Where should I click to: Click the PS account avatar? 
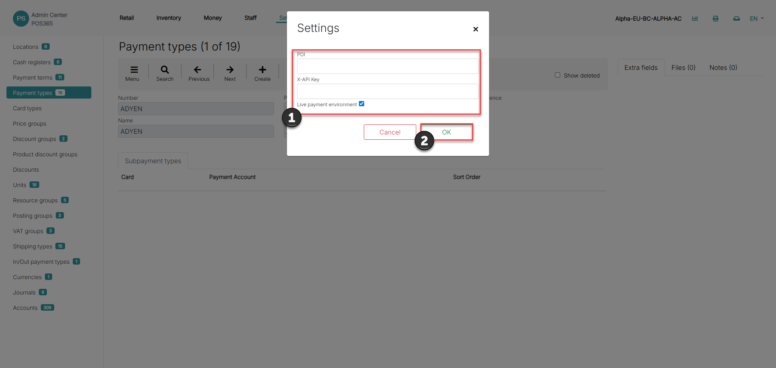tap(21, 19)
